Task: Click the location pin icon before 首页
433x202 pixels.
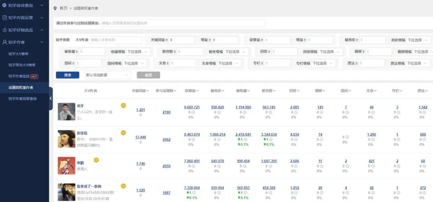Action: (55, 8)
